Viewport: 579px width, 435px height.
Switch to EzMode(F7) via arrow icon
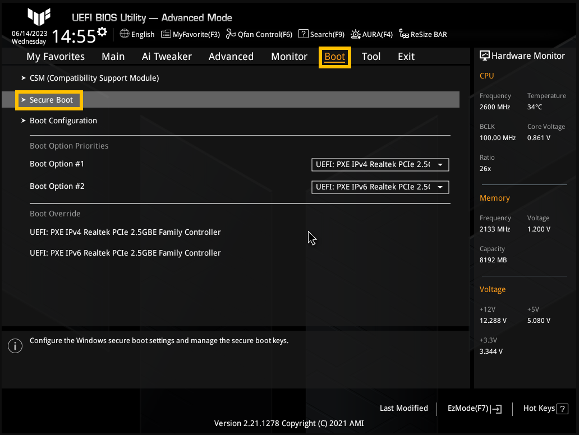[x=497, y=409]
